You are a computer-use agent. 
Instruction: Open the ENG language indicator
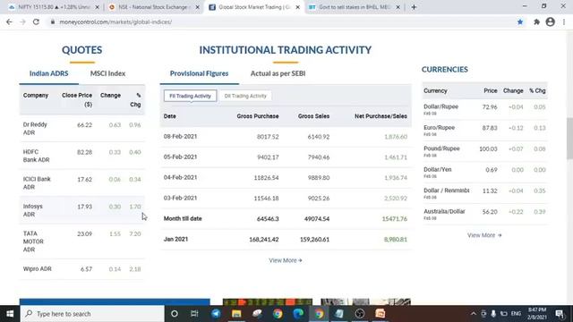(x=516, y=314)
